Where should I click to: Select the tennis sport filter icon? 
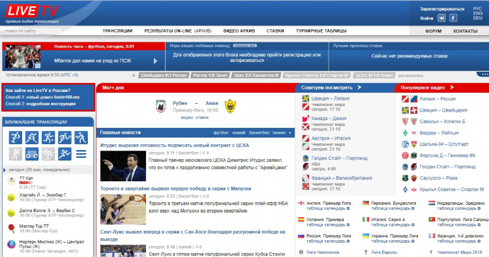pos(65,138)
